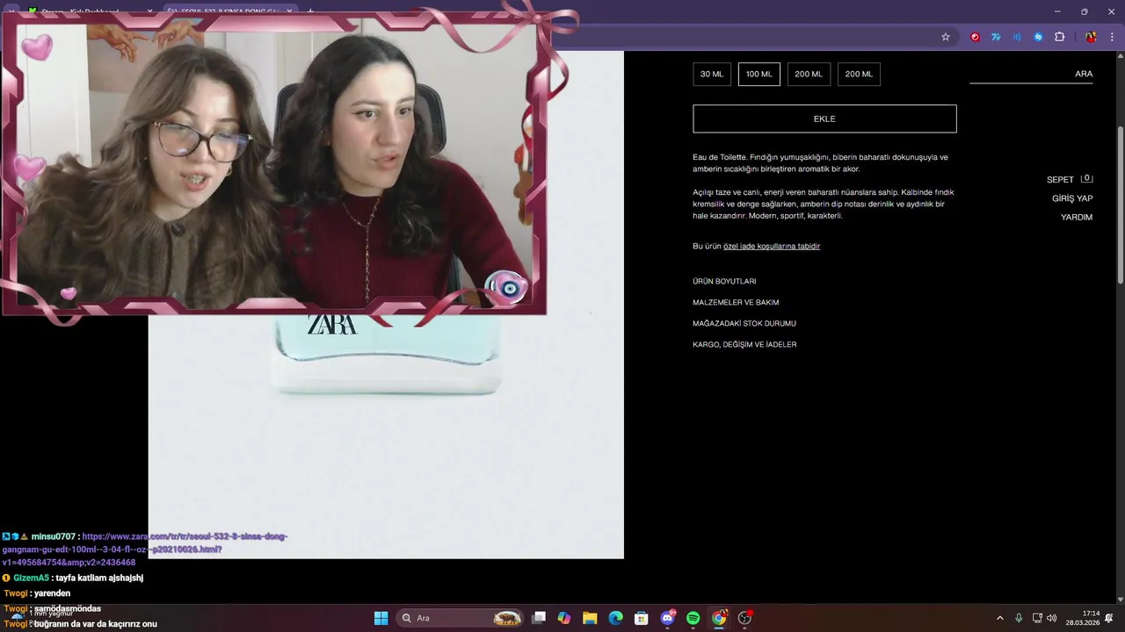Show hidden system tray icons
The width and height of the screenshot is (1125, 632).
pyautogui.click(x=999, y=618)
